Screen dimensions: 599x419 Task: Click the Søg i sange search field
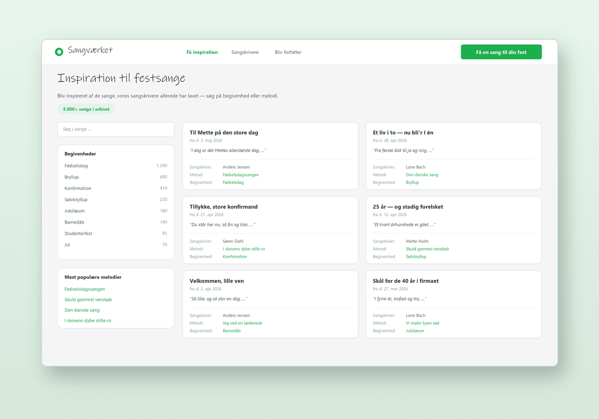(116, 129)
